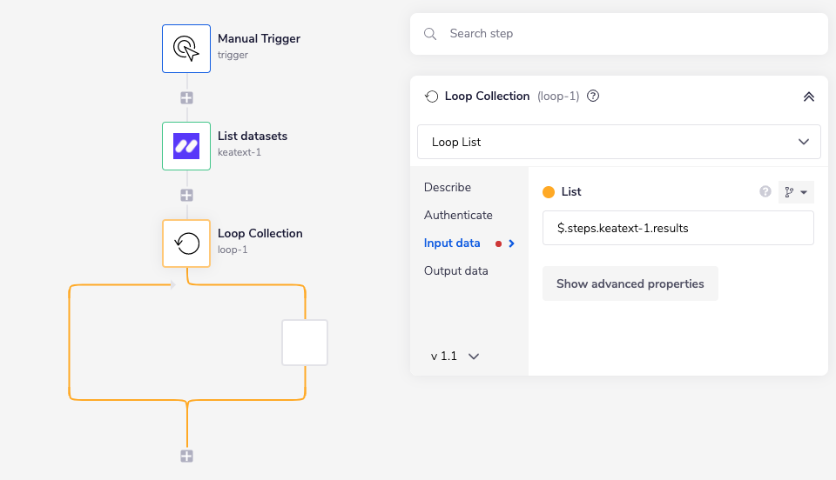
Task: Add step at bottom of workflow
Action: [x=186, y=457]
